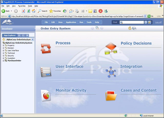The height and width of the screenshot is (118, 164).
Task: Open the Back button history dropdown
Action: click(11, 11)
